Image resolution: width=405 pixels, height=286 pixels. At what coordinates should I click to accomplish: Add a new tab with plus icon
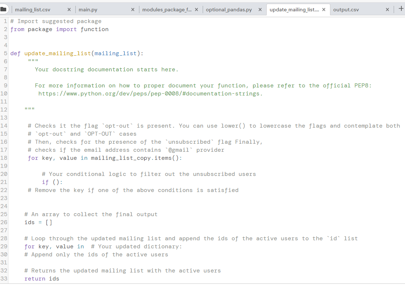tap(401, 9)
